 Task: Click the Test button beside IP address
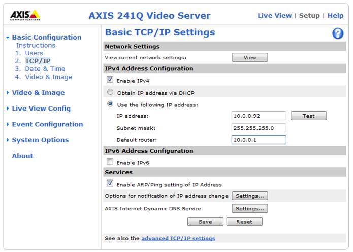click(x=308, y=116)
